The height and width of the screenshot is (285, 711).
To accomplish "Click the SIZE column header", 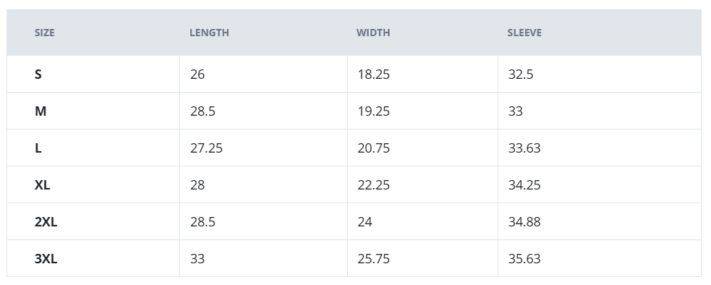I will coord(44,33).
